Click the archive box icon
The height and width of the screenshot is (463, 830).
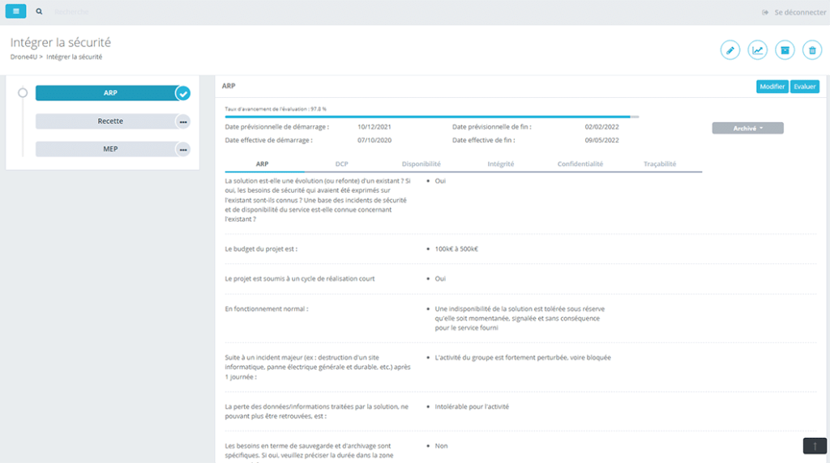click(785, 50)
